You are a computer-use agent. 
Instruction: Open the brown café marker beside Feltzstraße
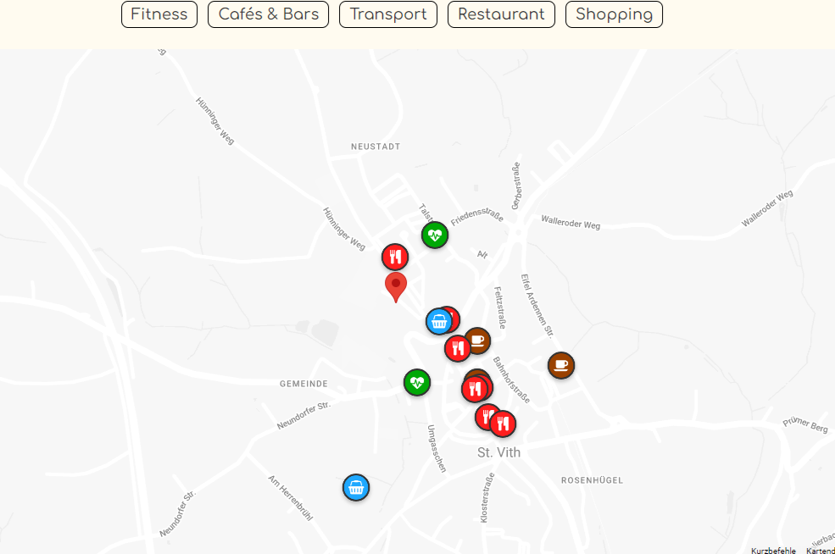pos(477,341)
